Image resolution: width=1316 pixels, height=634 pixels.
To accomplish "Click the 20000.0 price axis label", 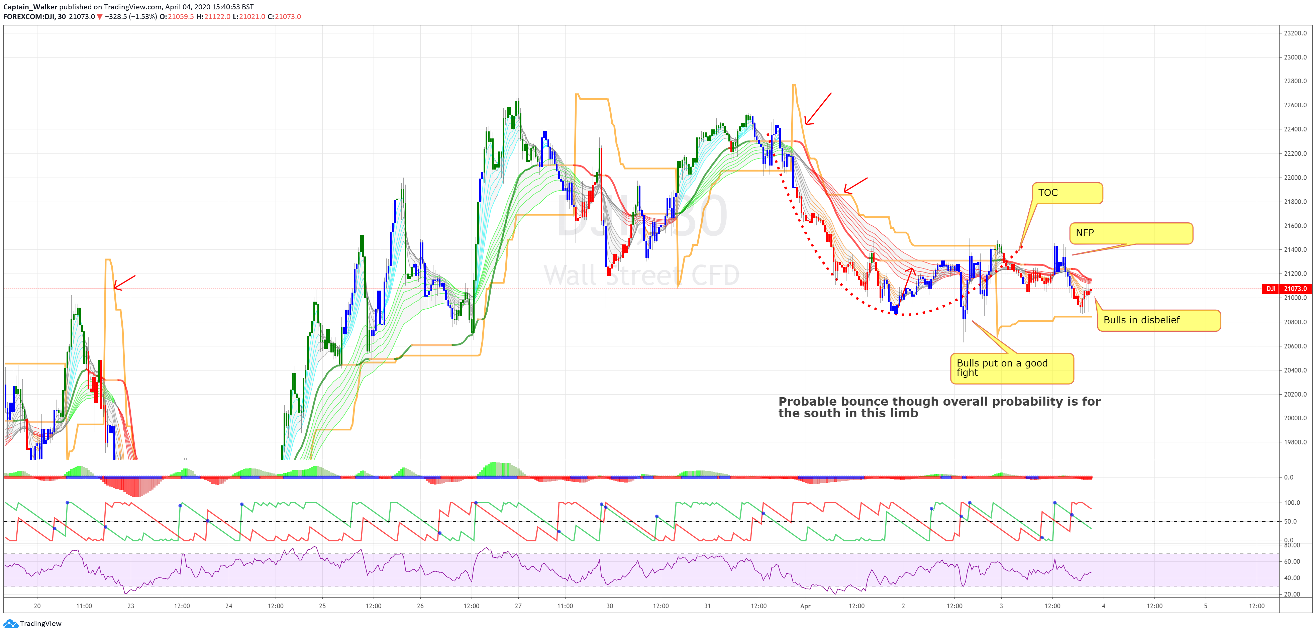I will (x=1295, y=418).
